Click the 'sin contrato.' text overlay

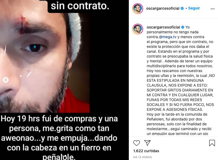[x=80, y=6]
